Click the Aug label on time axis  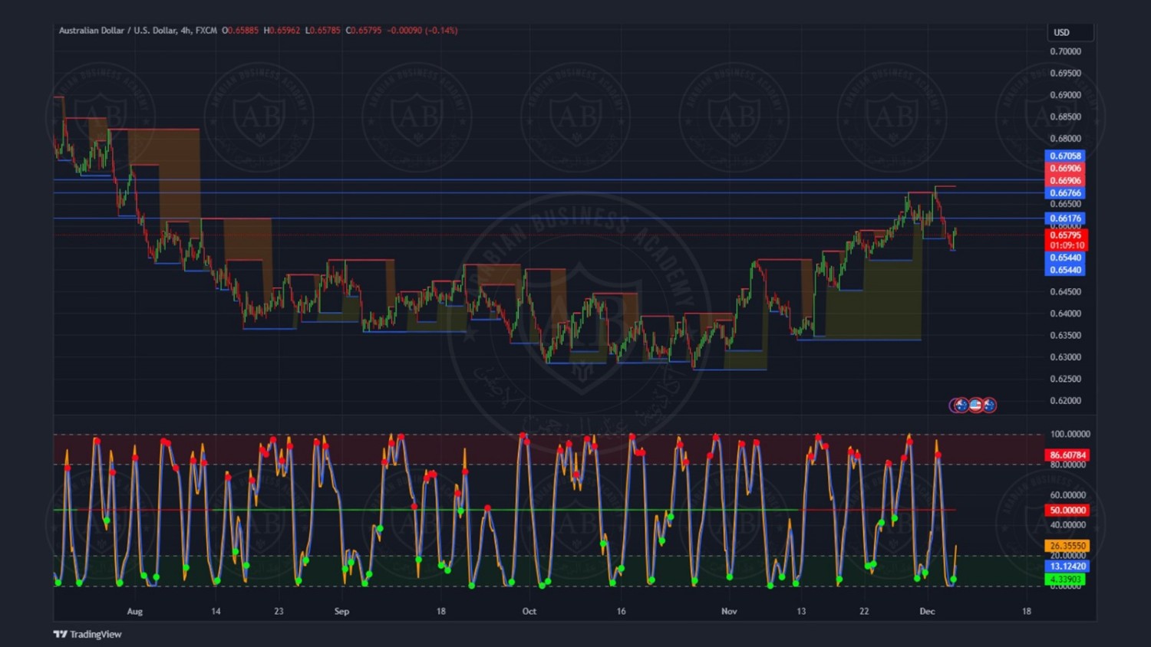point(135,612)
